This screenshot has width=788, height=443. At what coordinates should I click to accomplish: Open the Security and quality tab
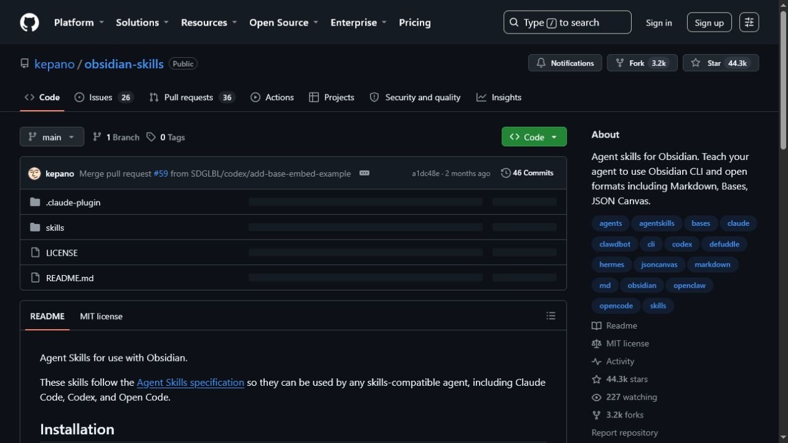415,97
